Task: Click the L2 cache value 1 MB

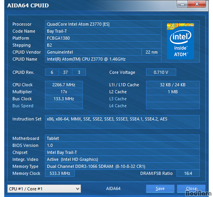Action: (173, 92)
